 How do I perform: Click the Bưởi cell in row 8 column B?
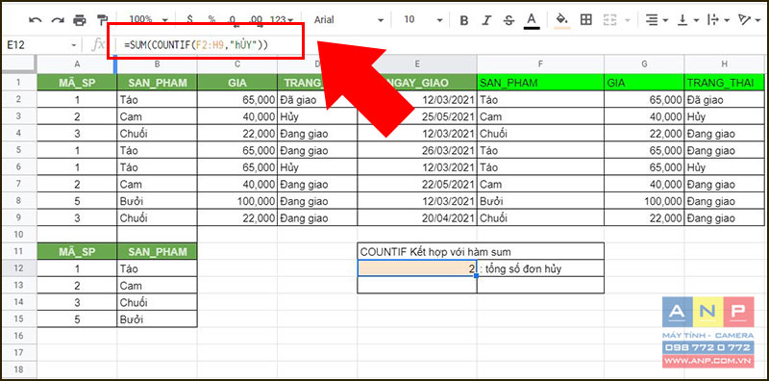tap(157, 201)
